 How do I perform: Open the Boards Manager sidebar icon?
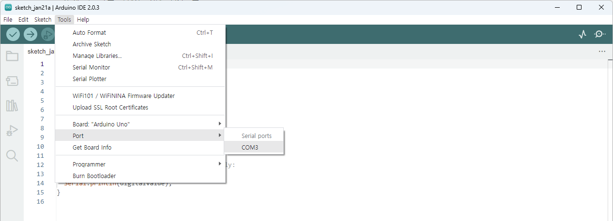click(12, 81)
